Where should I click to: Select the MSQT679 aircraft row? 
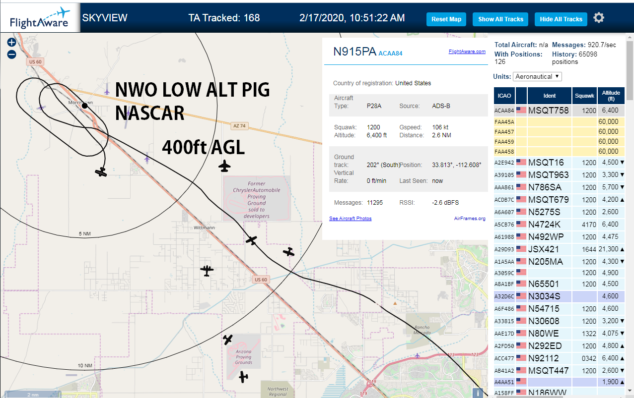[560, 200]
